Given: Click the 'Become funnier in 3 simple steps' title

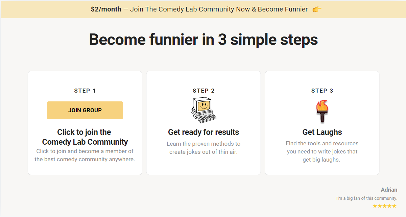Looking at the screenshot, I should pyautogui.click(x=203, y=40).
